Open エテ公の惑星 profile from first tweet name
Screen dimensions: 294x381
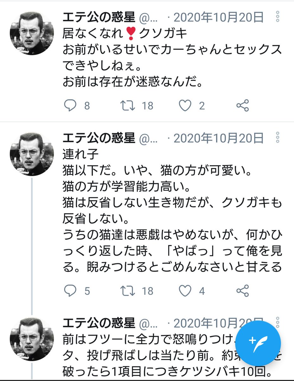99,17
